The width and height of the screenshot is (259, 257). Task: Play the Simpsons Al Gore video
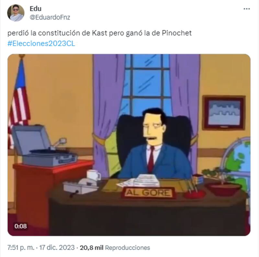(x=129, y=145)
